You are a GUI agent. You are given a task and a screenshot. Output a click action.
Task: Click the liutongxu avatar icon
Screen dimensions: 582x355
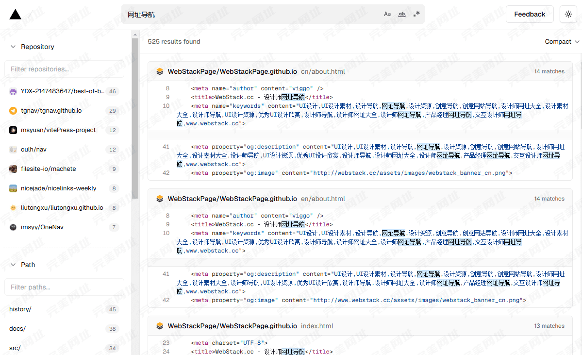tap(13, 207)
